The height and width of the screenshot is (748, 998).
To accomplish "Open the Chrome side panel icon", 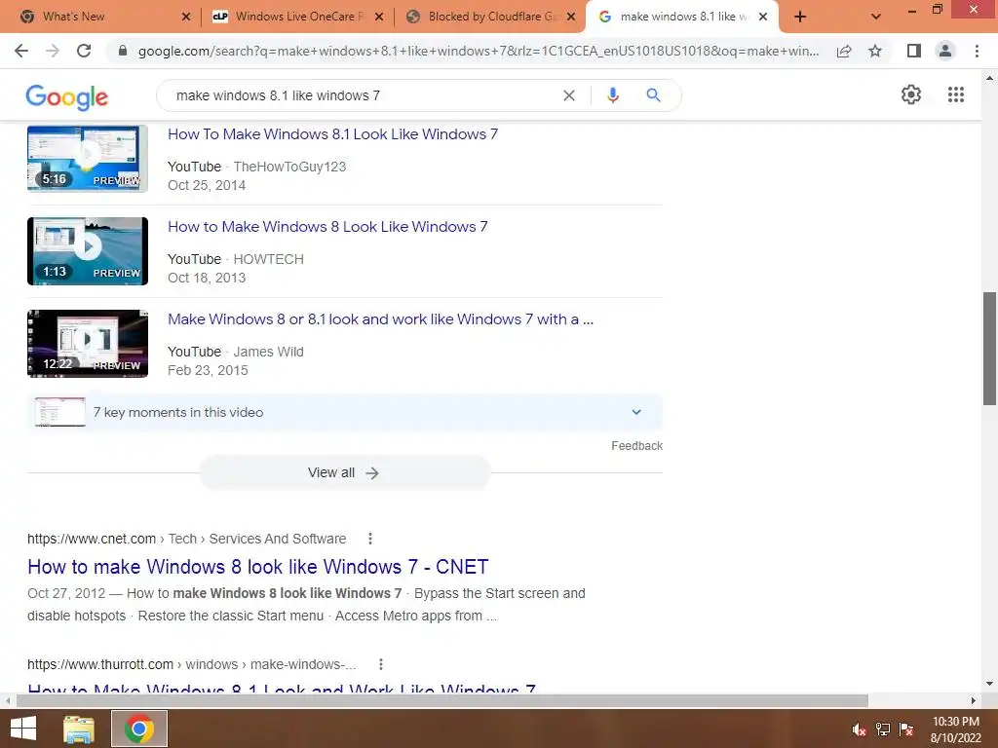I will 914,51.
